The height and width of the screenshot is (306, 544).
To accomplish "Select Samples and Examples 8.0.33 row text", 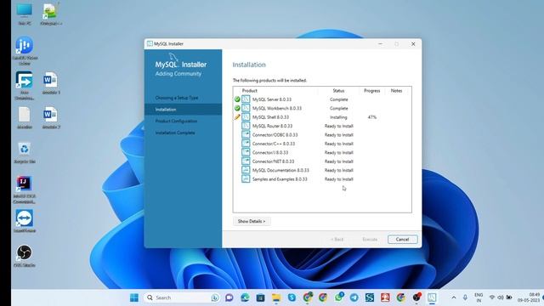I will pos(280,179).
